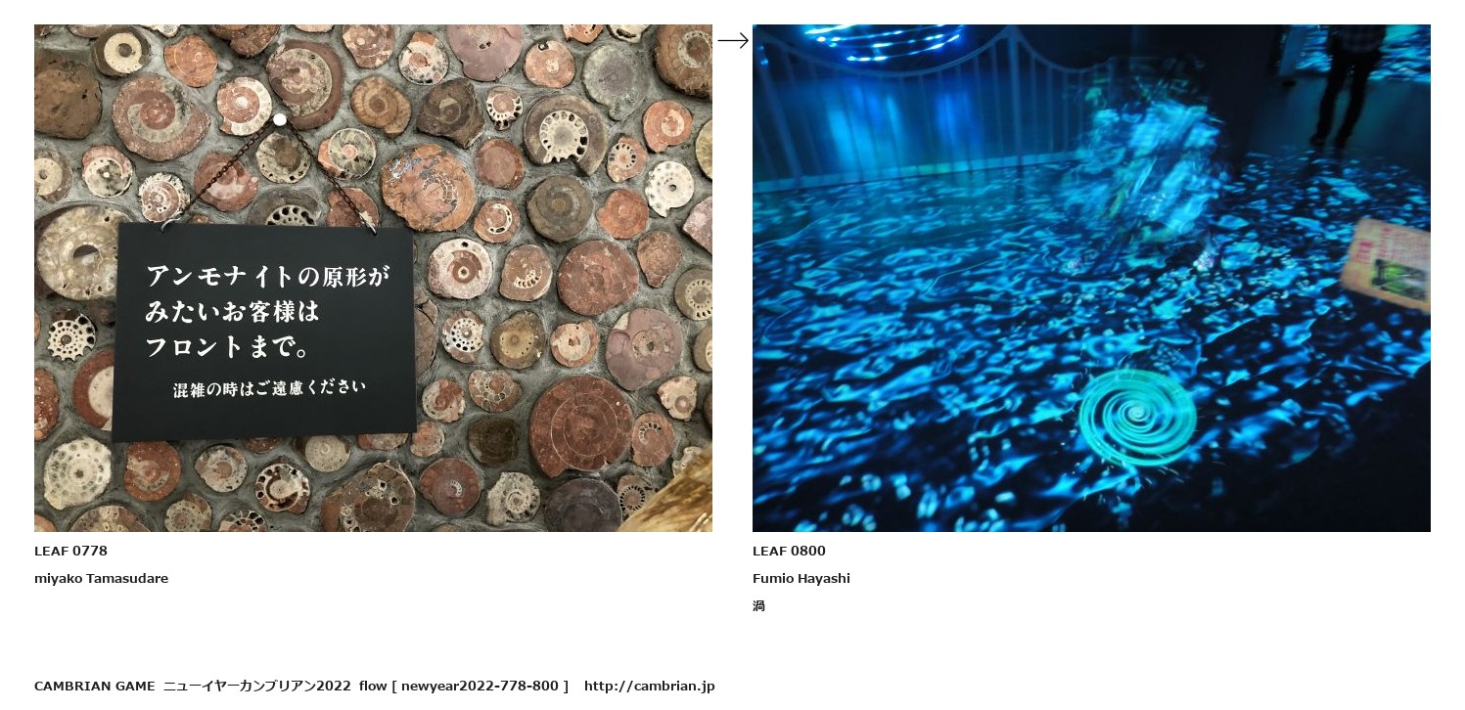Click the LEAF 0778 label
The image size is (1465, 710).
[70, 551]
